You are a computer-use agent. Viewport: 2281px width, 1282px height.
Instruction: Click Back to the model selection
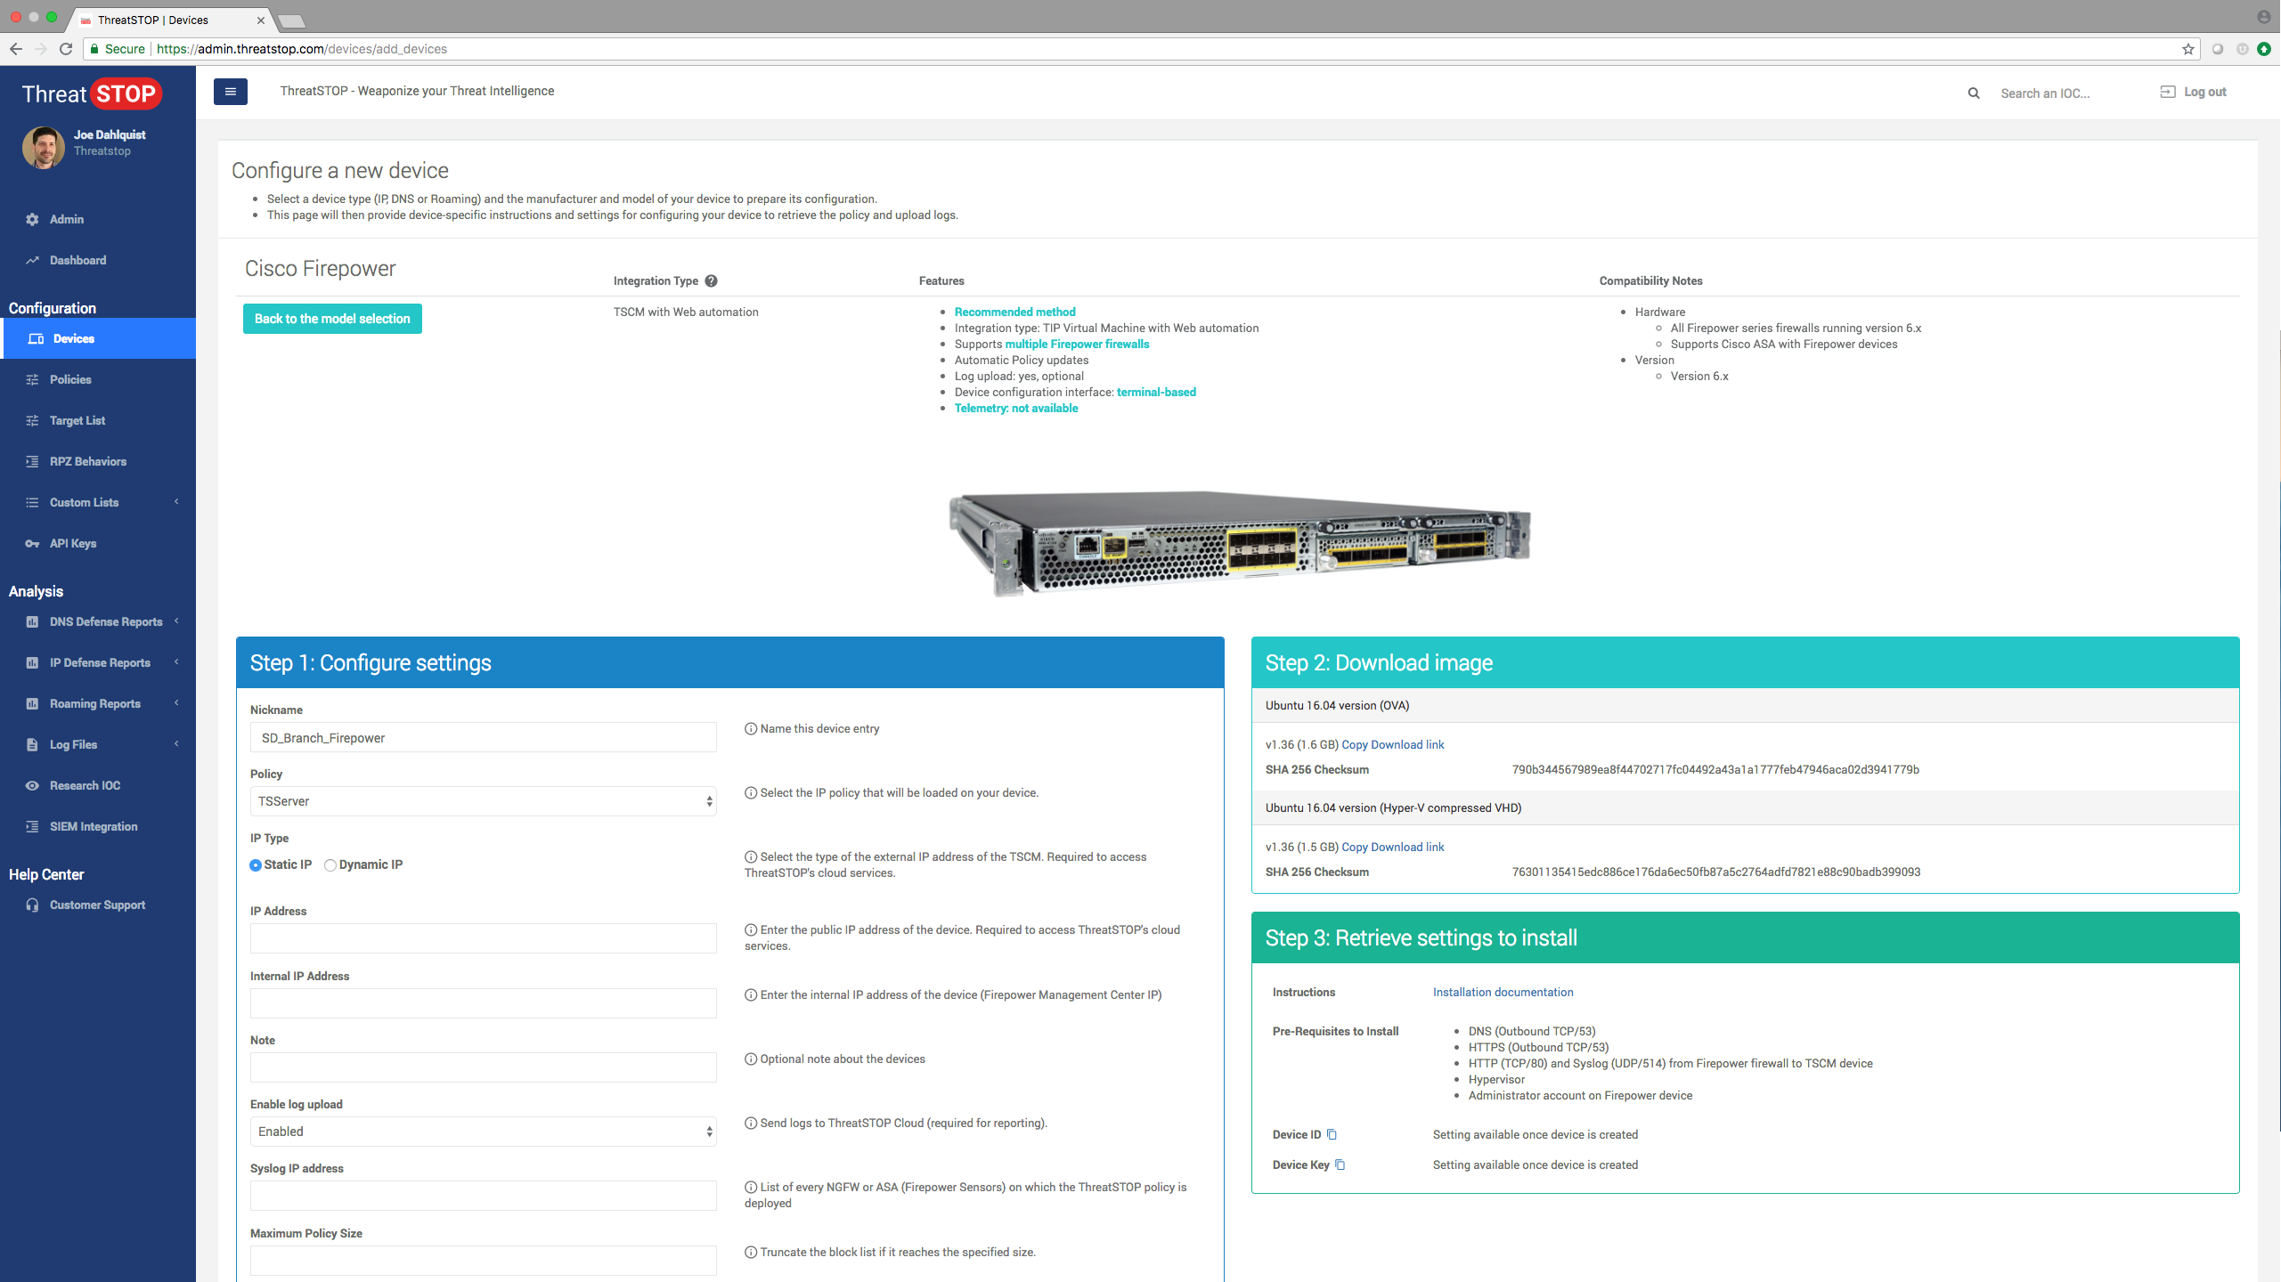[x=331, y=318]
